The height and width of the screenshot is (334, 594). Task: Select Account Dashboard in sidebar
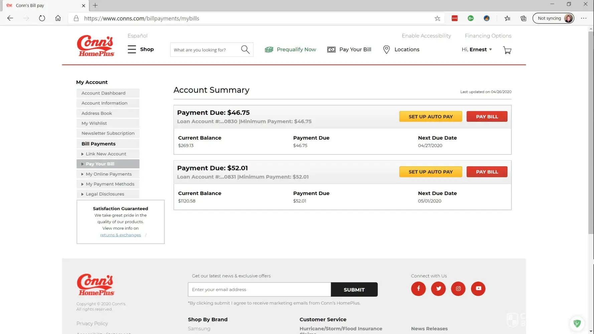(x=104, y=93)
